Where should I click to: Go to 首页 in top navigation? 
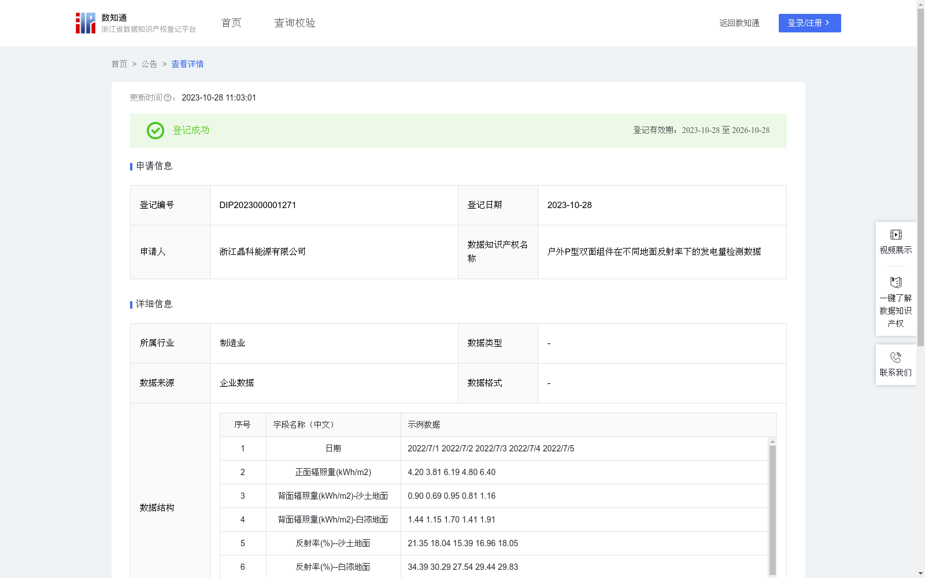pos(231,23)
